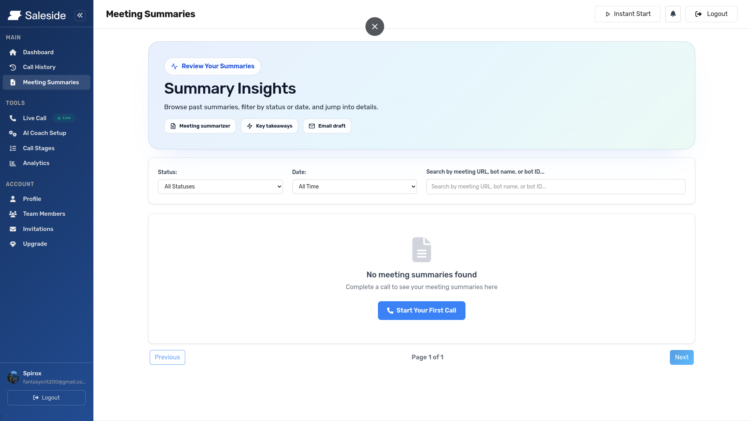Screen dimensions: 750x421
Task: Click the Upgrade diamond item
Action: [x=35, y=244]
